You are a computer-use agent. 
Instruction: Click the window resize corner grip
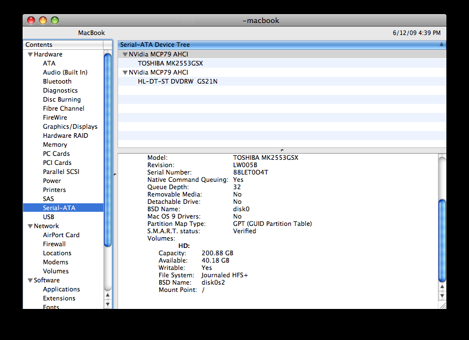[442, 306]
